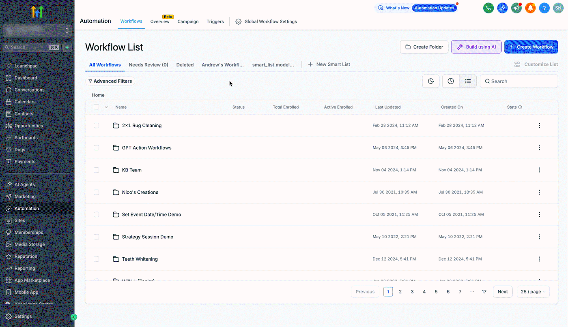
Task: Switch to list view icon
Action: [x=468, y=81]
